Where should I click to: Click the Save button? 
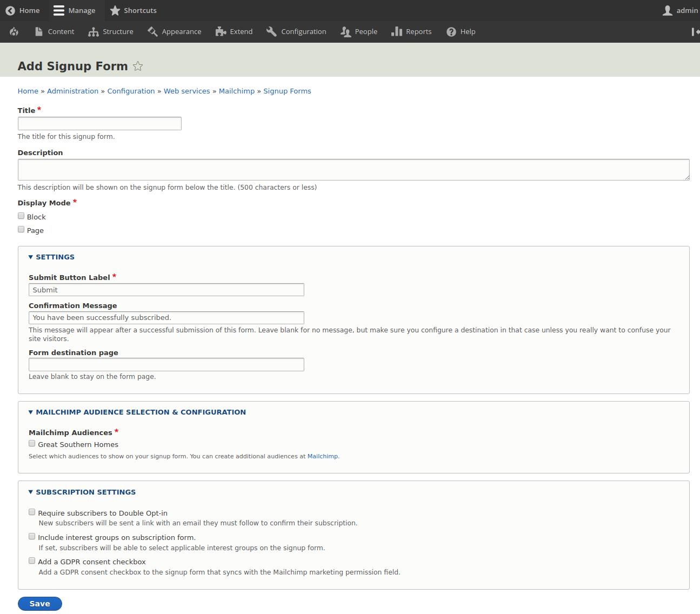point(39,603)
